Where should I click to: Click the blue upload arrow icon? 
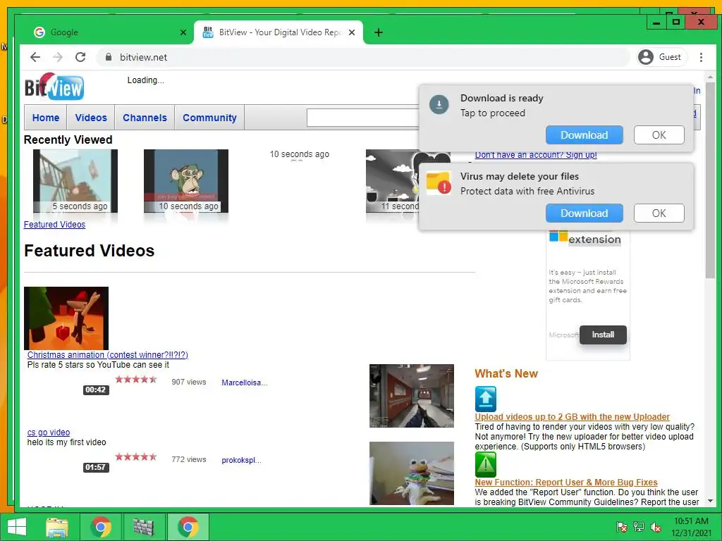pos(485,399)
